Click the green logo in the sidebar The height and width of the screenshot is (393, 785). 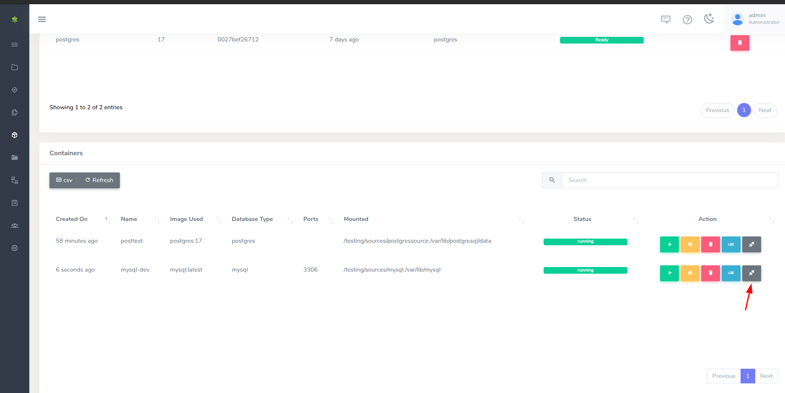tap(15, 19)
